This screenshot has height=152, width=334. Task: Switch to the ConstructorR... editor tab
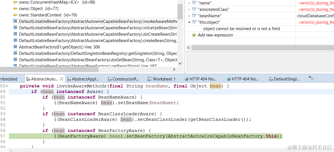tap(126, 79)
